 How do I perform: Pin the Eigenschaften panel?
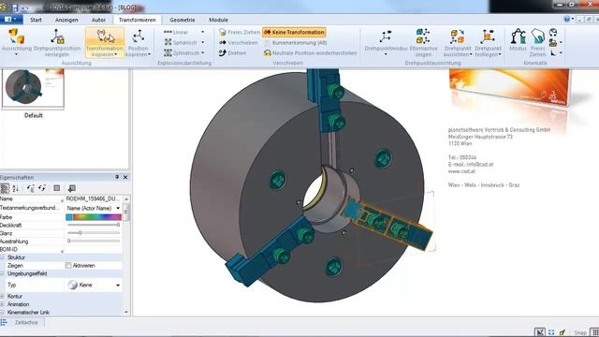[x=117, y=177]
